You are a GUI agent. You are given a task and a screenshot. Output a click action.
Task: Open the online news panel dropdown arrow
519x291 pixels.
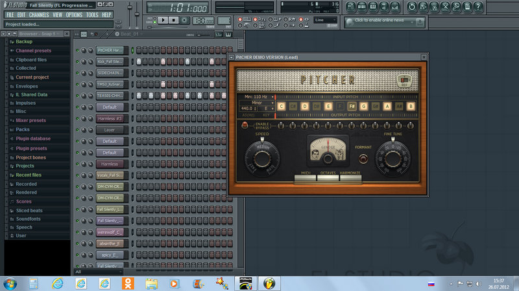(412, 22)
